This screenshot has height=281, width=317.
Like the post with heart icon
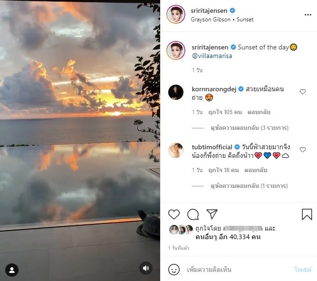[174, 214]
